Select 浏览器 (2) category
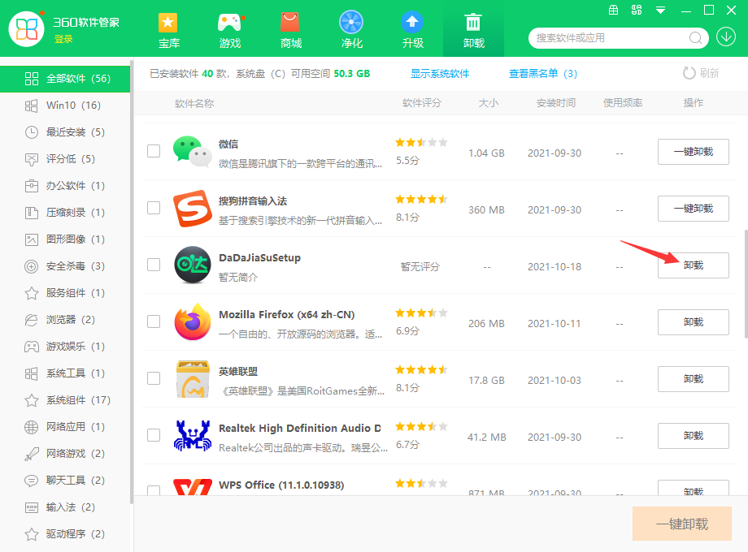748x552 pixels. pyautogui.click(x=65, y=320)
